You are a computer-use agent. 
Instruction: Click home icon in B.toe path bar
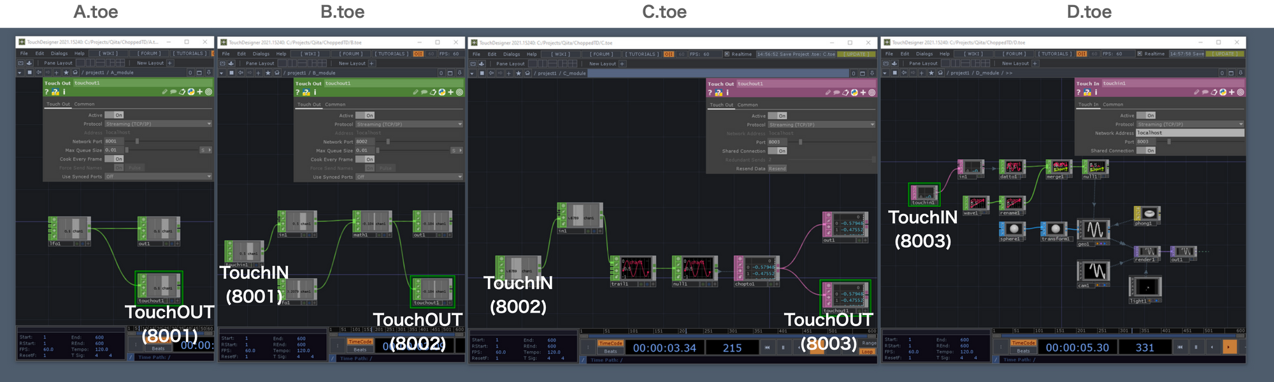click(276, 73)
